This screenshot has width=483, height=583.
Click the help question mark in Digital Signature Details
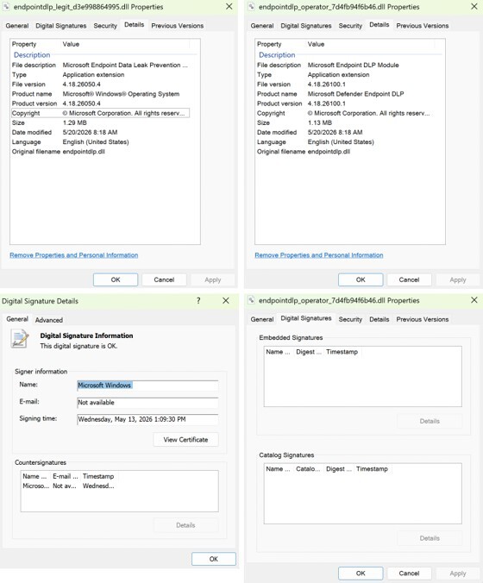click(198, 300)
